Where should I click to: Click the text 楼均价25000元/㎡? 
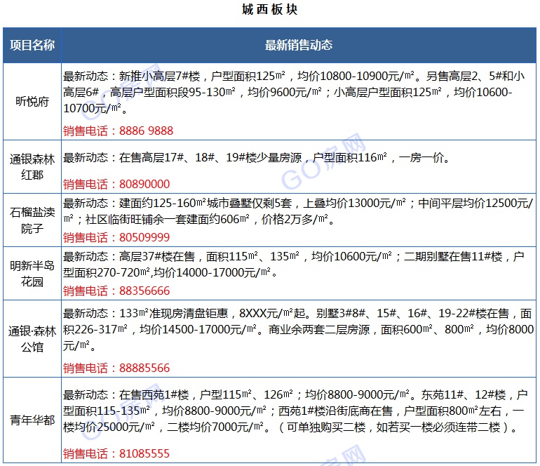(x=109, y=427)
